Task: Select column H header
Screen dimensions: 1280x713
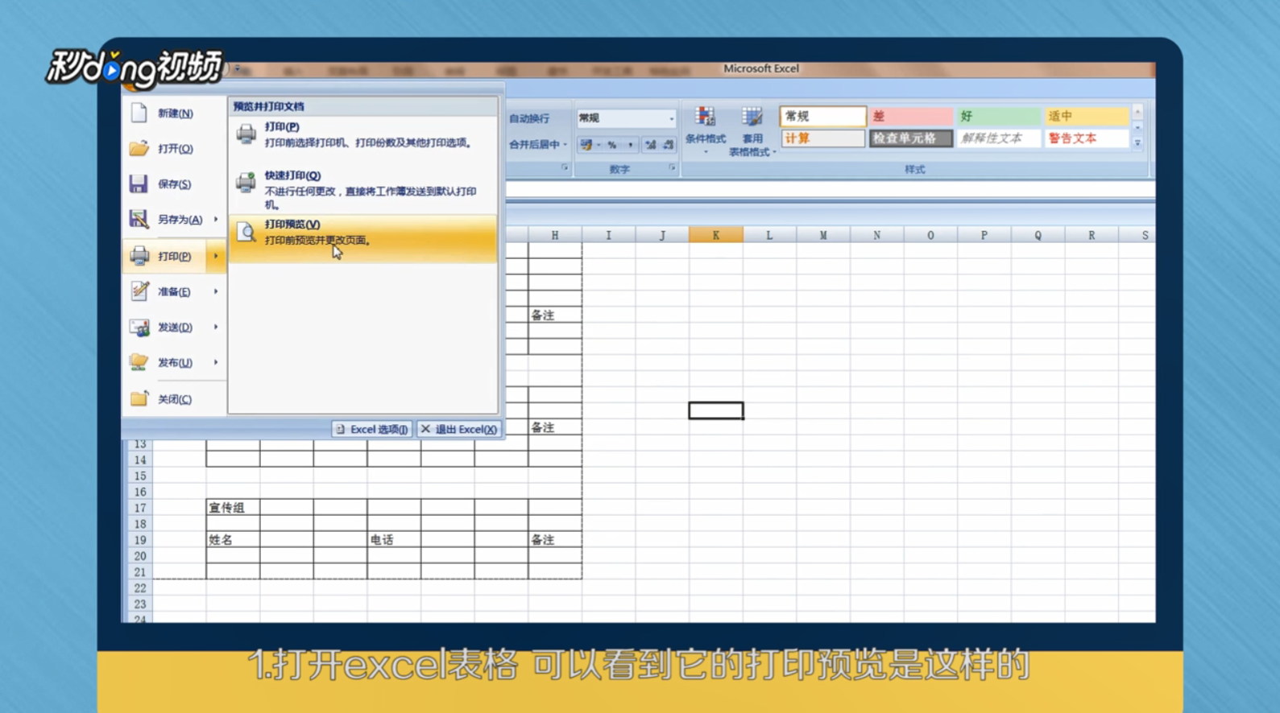Action: 555,235
